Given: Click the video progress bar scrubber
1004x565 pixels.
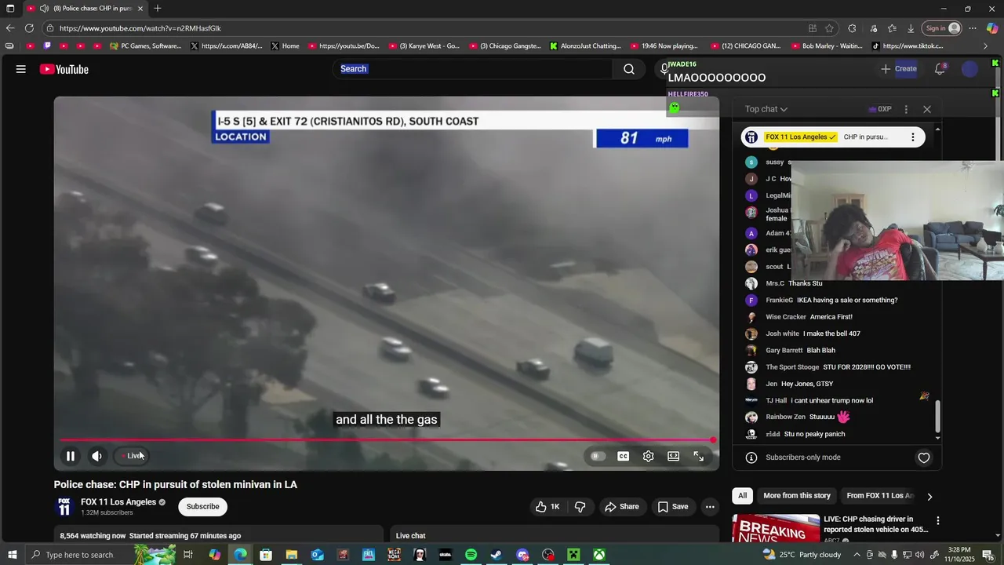Looking at the screenshot, I should [713, 440].
